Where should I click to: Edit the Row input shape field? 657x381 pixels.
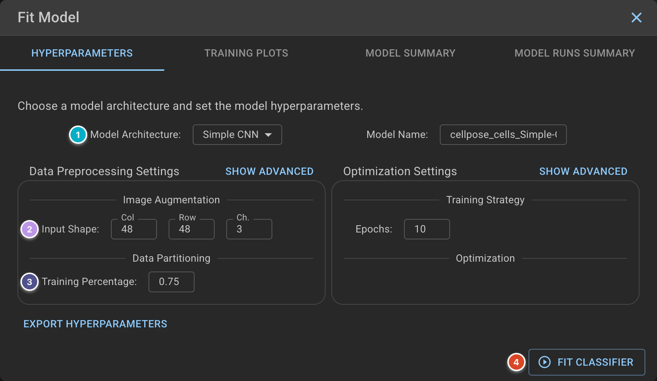[x=192, y=229]
